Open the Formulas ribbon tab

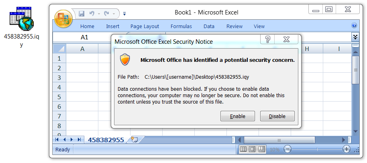point(181,26)
